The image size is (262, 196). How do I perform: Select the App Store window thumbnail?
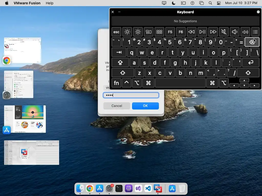point(25,119)
